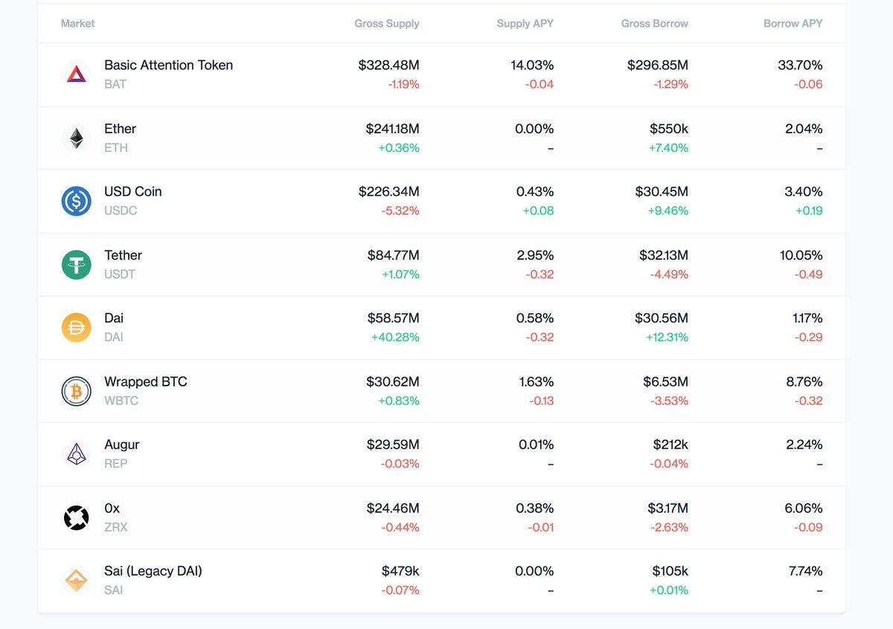Click the $6.53M gross borrow value
The width and height of the screenshot is (893, 629).
[666, 382]
